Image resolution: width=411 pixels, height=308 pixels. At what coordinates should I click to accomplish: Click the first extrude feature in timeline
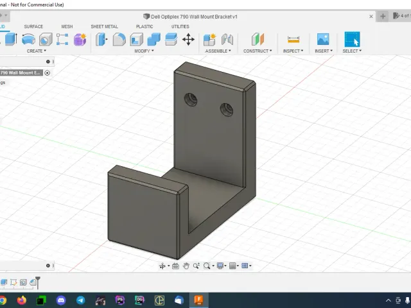tap(4, 282)
